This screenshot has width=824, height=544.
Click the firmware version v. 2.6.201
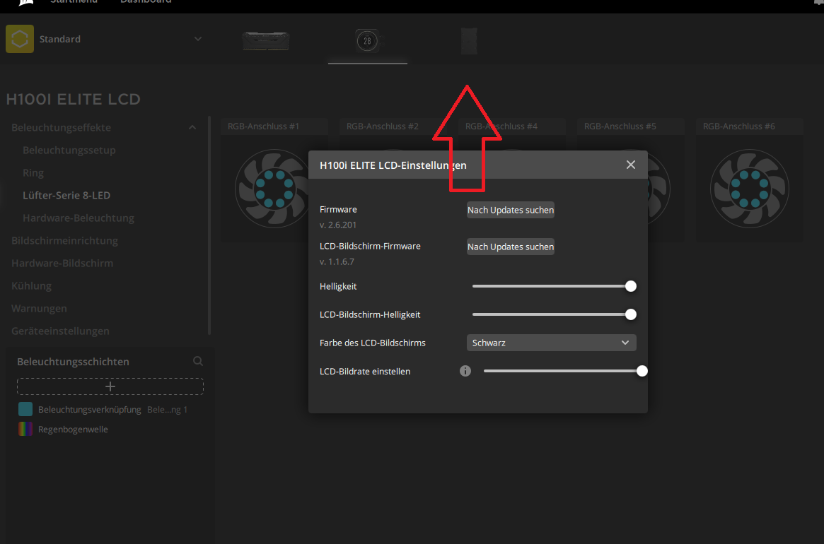338,225
